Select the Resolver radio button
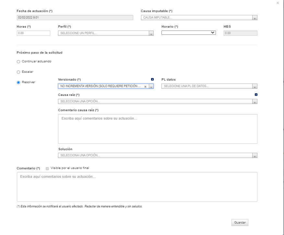The image size is (284, 235). (18, 83)
